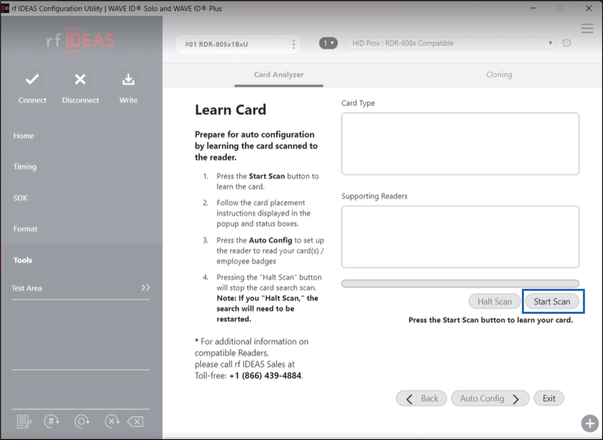Open the HID Prox card type dropdown
Screen dimensions: 603x440
pos(451,43)
